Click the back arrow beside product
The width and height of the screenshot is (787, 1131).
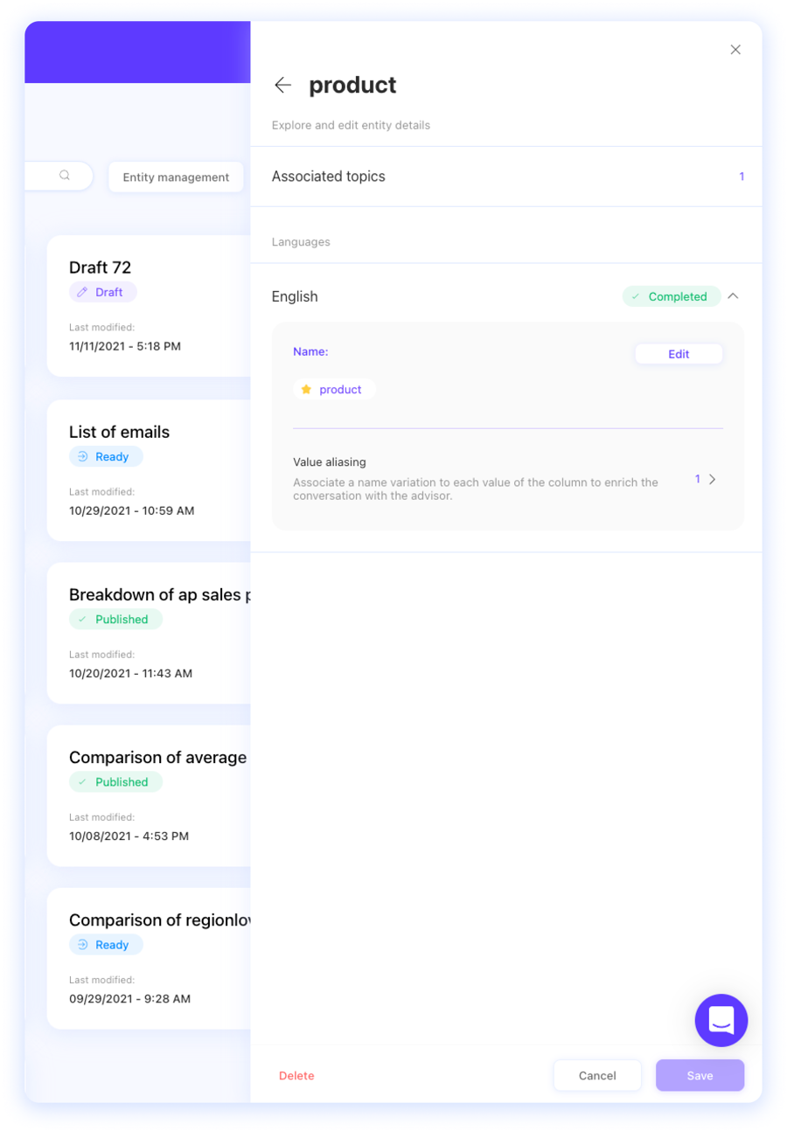pos(282,85)
